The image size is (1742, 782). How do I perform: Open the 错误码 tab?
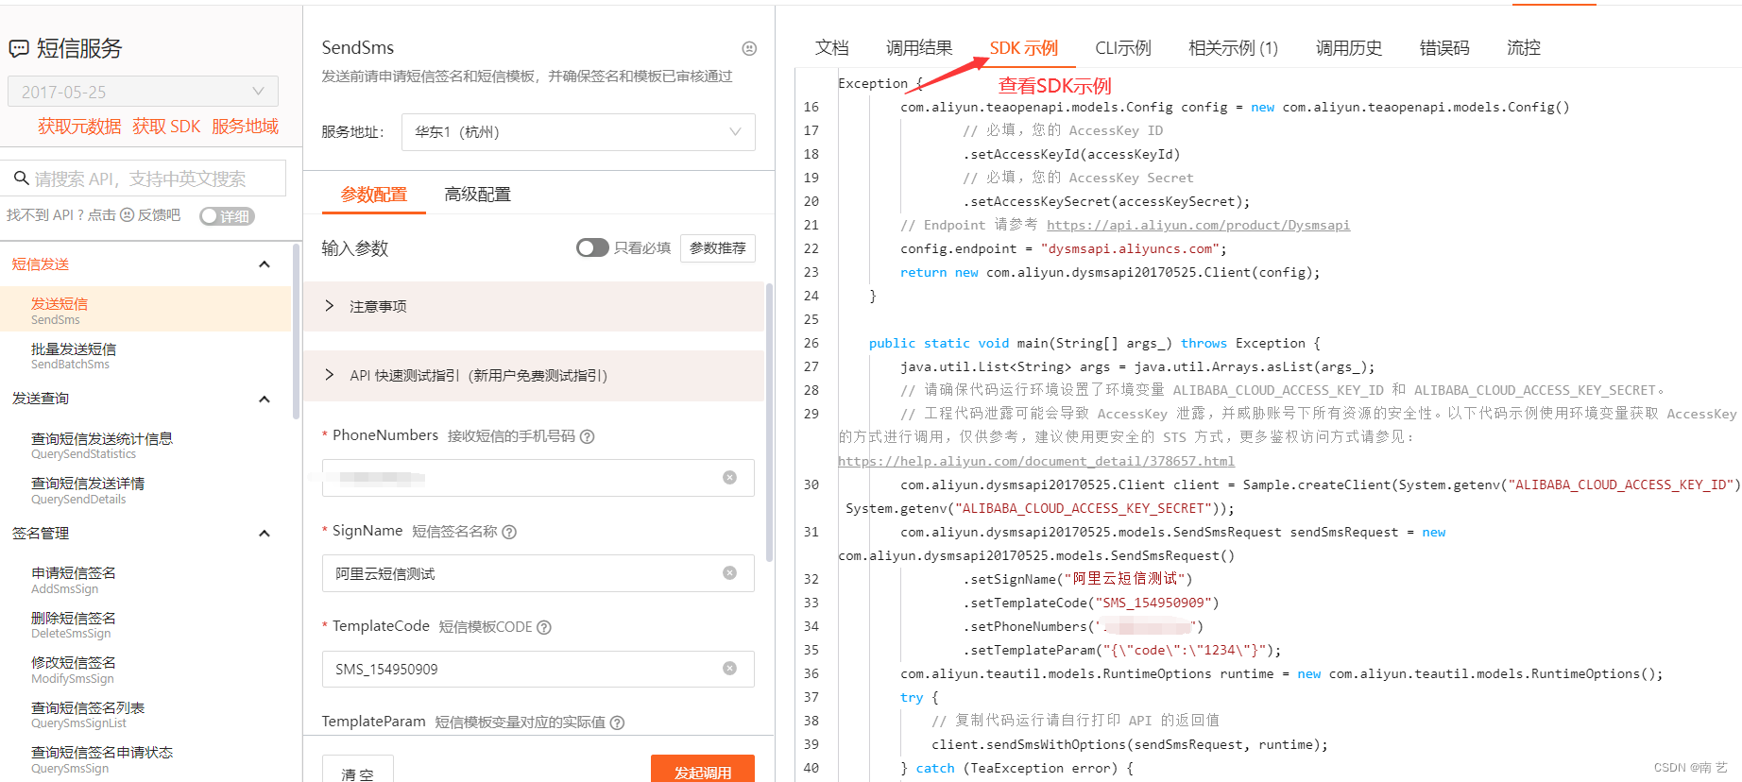click(1444, 48)
